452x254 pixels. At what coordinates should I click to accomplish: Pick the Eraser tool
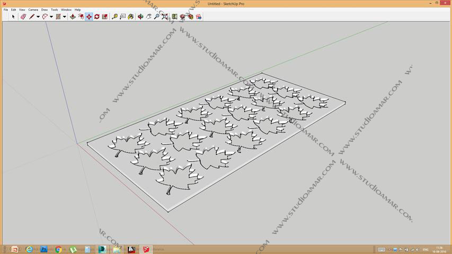(23, 17)
